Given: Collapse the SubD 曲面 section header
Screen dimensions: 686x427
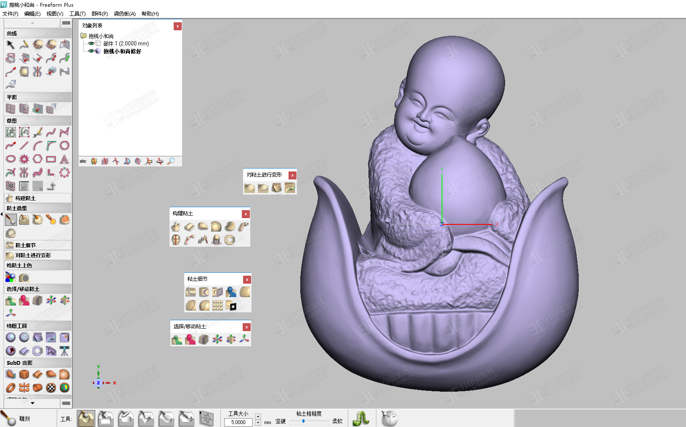Looking at the screenshot, I should coord(38,363).
